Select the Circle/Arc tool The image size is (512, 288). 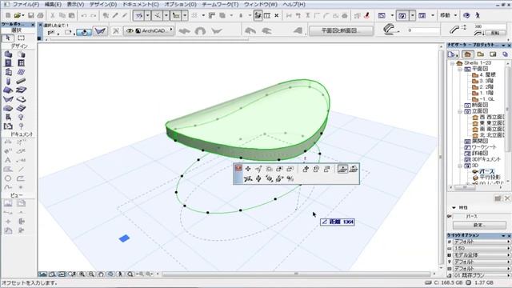pyautogui.click(x=8, y=178)
